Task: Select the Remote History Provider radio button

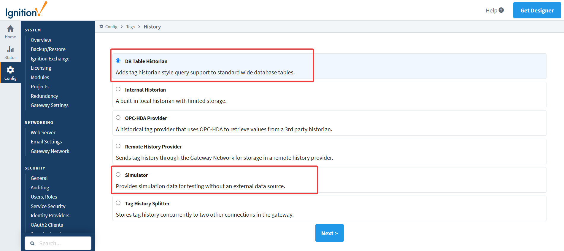Action: [118, 146]
